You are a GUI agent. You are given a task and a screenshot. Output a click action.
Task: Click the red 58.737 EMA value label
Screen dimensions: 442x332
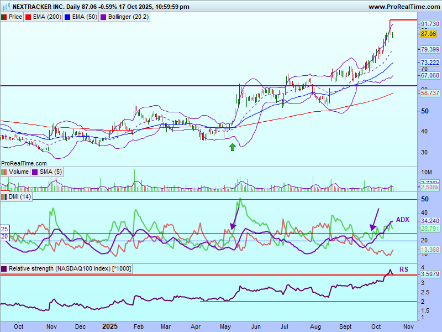click(x=430, y=93)
